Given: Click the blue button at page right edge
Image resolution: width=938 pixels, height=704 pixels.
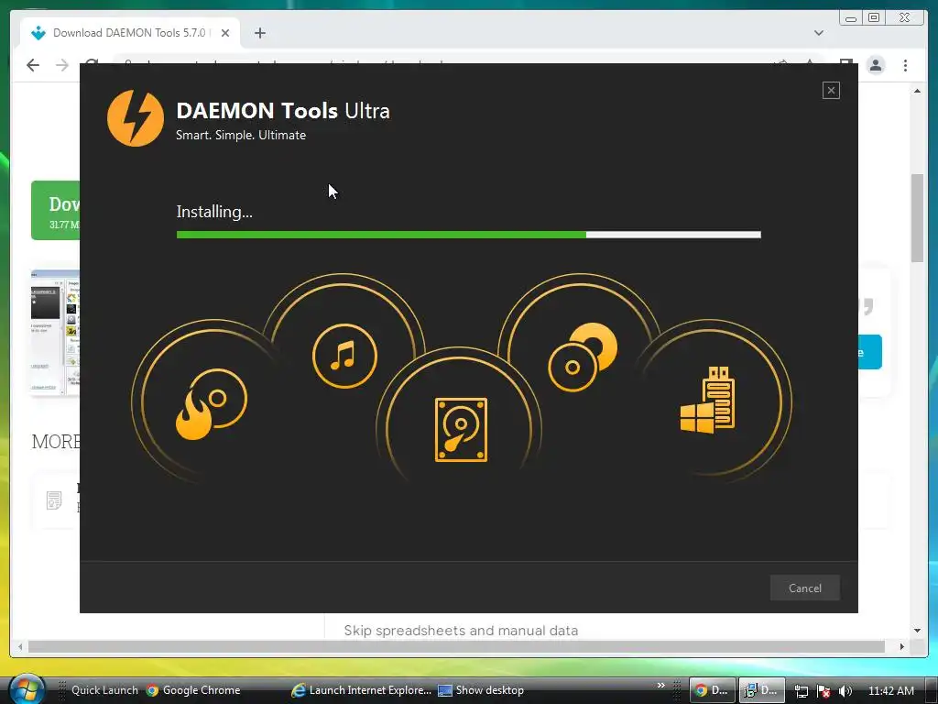Looking at the screenshot, I should pos(870,352).
